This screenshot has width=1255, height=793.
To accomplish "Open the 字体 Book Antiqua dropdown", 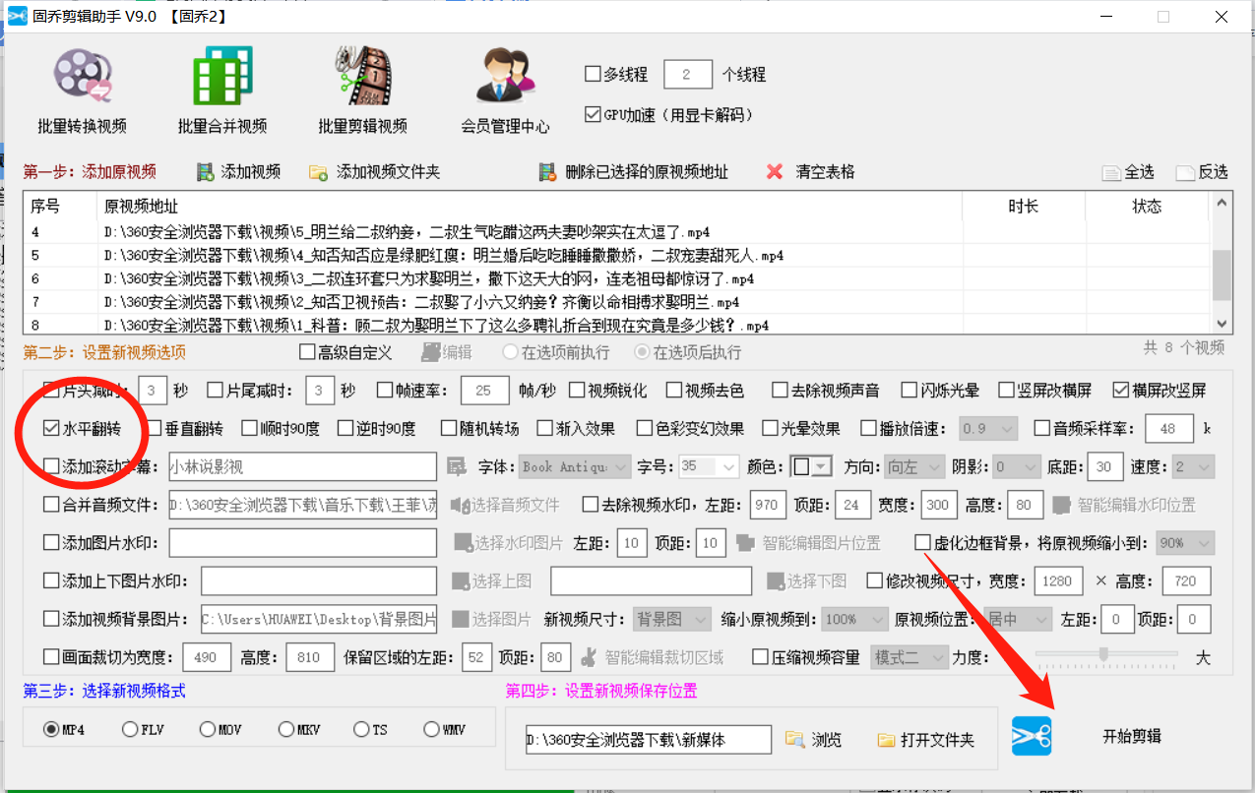I will coord(575,466).
